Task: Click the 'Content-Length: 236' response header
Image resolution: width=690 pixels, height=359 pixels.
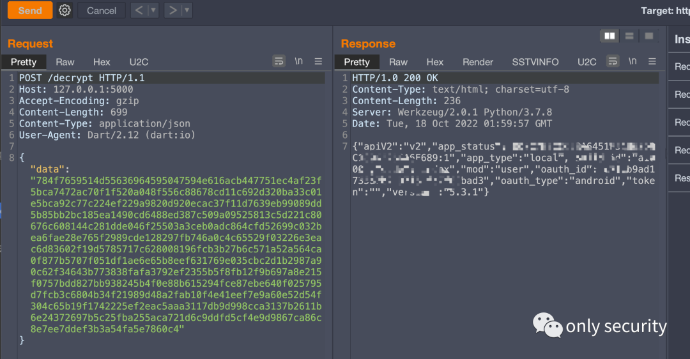Action: click(406, 101)
